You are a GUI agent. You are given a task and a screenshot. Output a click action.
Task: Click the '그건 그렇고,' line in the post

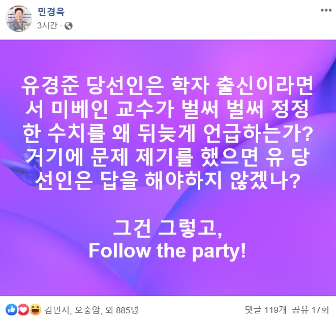[x=167, y=229]
